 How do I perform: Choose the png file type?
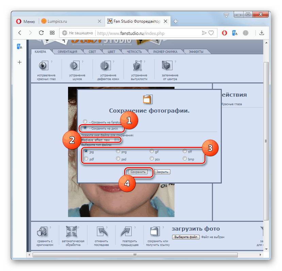coord(118,151)
